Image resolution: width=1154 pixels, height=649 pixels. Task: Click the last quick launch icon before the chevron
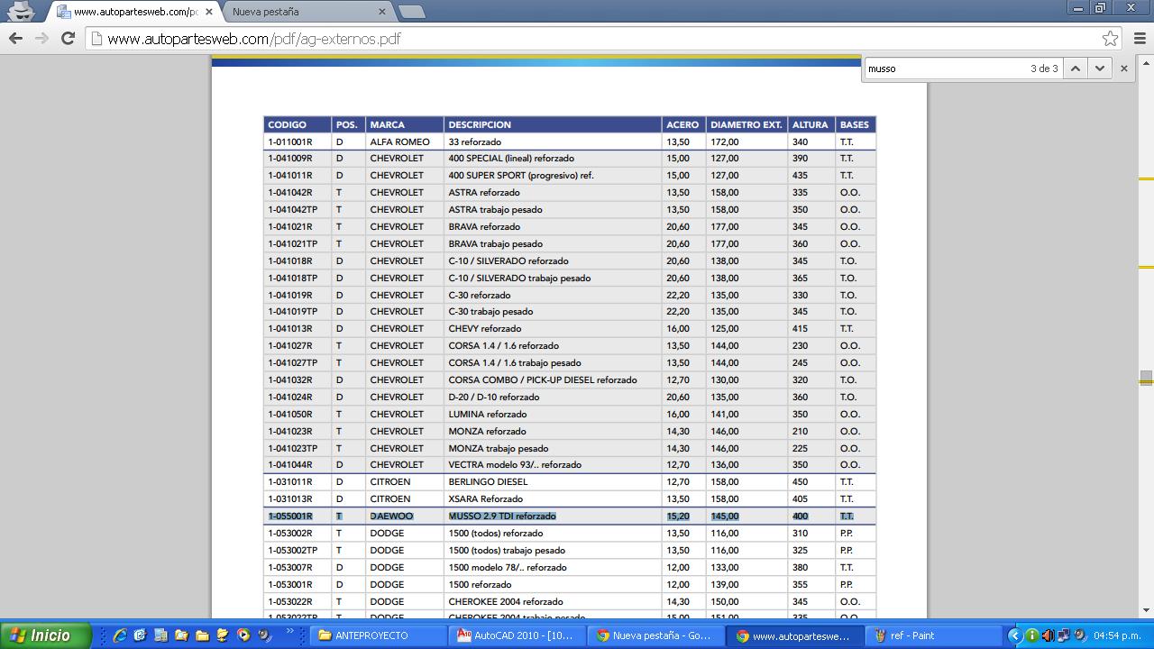coord(264,635)
